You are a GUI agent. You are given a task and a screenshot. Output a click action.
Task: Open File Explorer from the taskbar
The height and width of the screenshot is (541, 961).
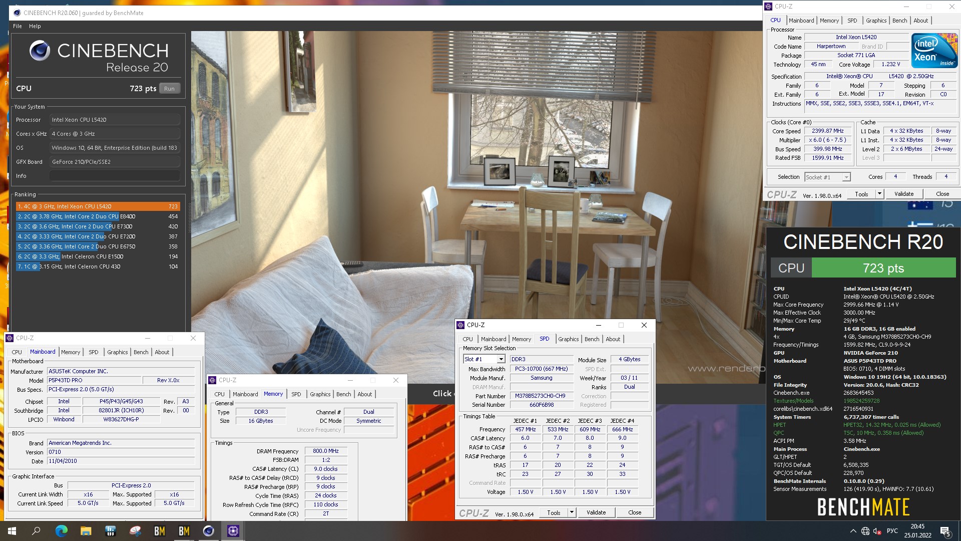pos(86,531)
